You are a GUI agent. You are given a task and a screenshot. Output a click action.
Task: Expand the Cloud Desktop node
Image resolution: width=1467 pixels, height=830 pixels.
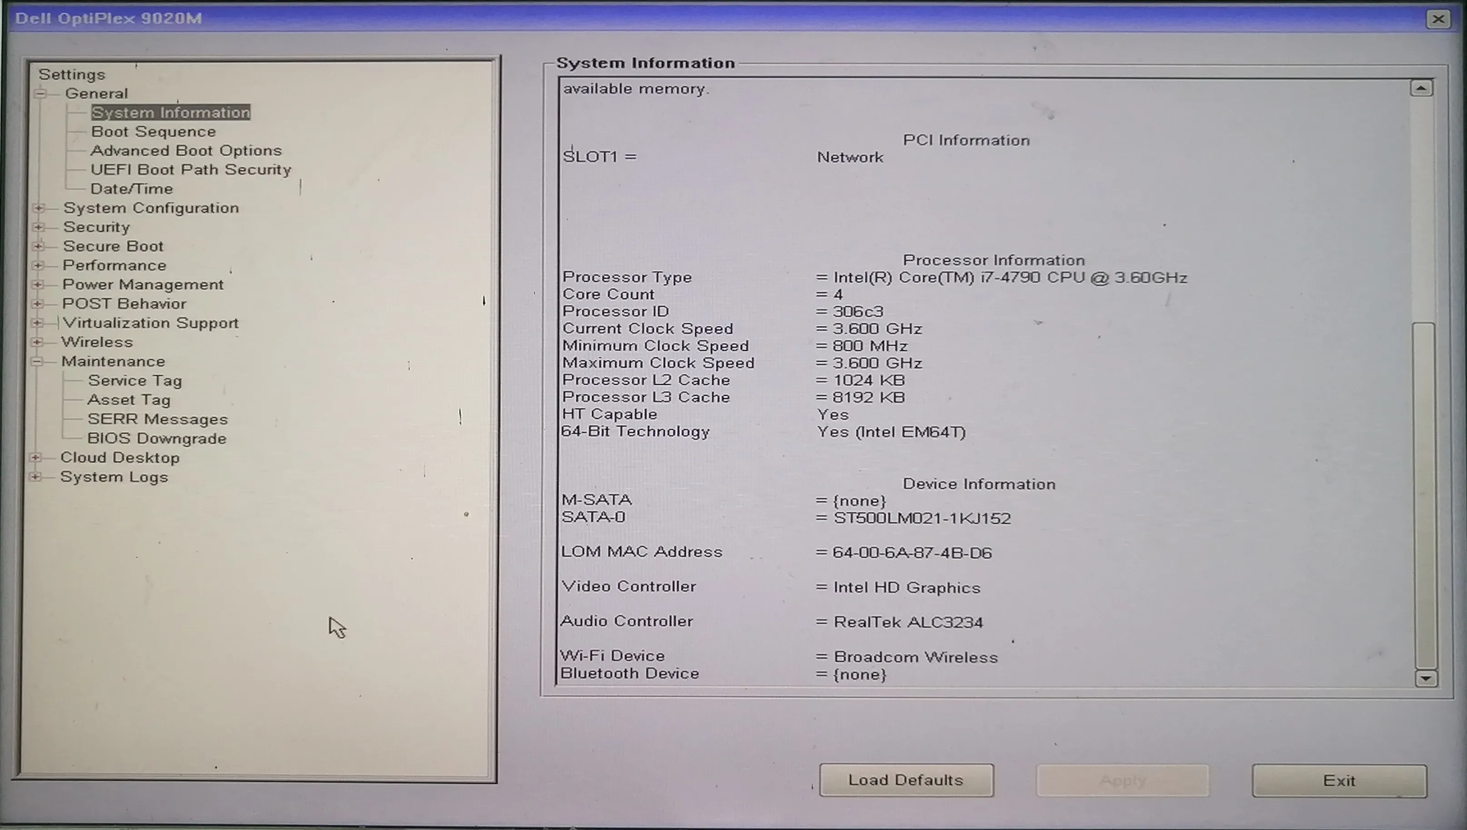point(35,458)
